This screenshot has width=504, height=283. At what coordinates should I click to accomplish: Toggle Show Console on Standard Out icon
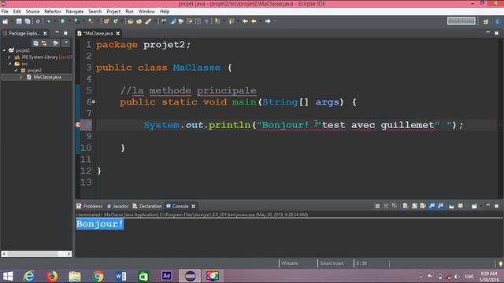(432, 206)
